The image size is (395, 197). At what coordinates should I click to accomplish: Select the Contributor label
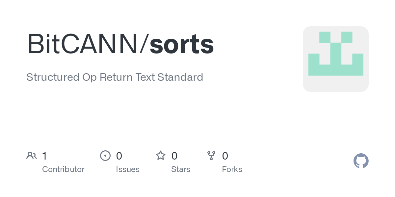coord(63,169)
